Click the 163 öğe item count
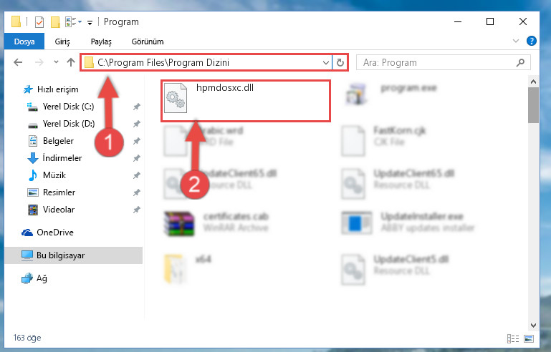Viewport: 551px width, 352px height. [27, 338]
